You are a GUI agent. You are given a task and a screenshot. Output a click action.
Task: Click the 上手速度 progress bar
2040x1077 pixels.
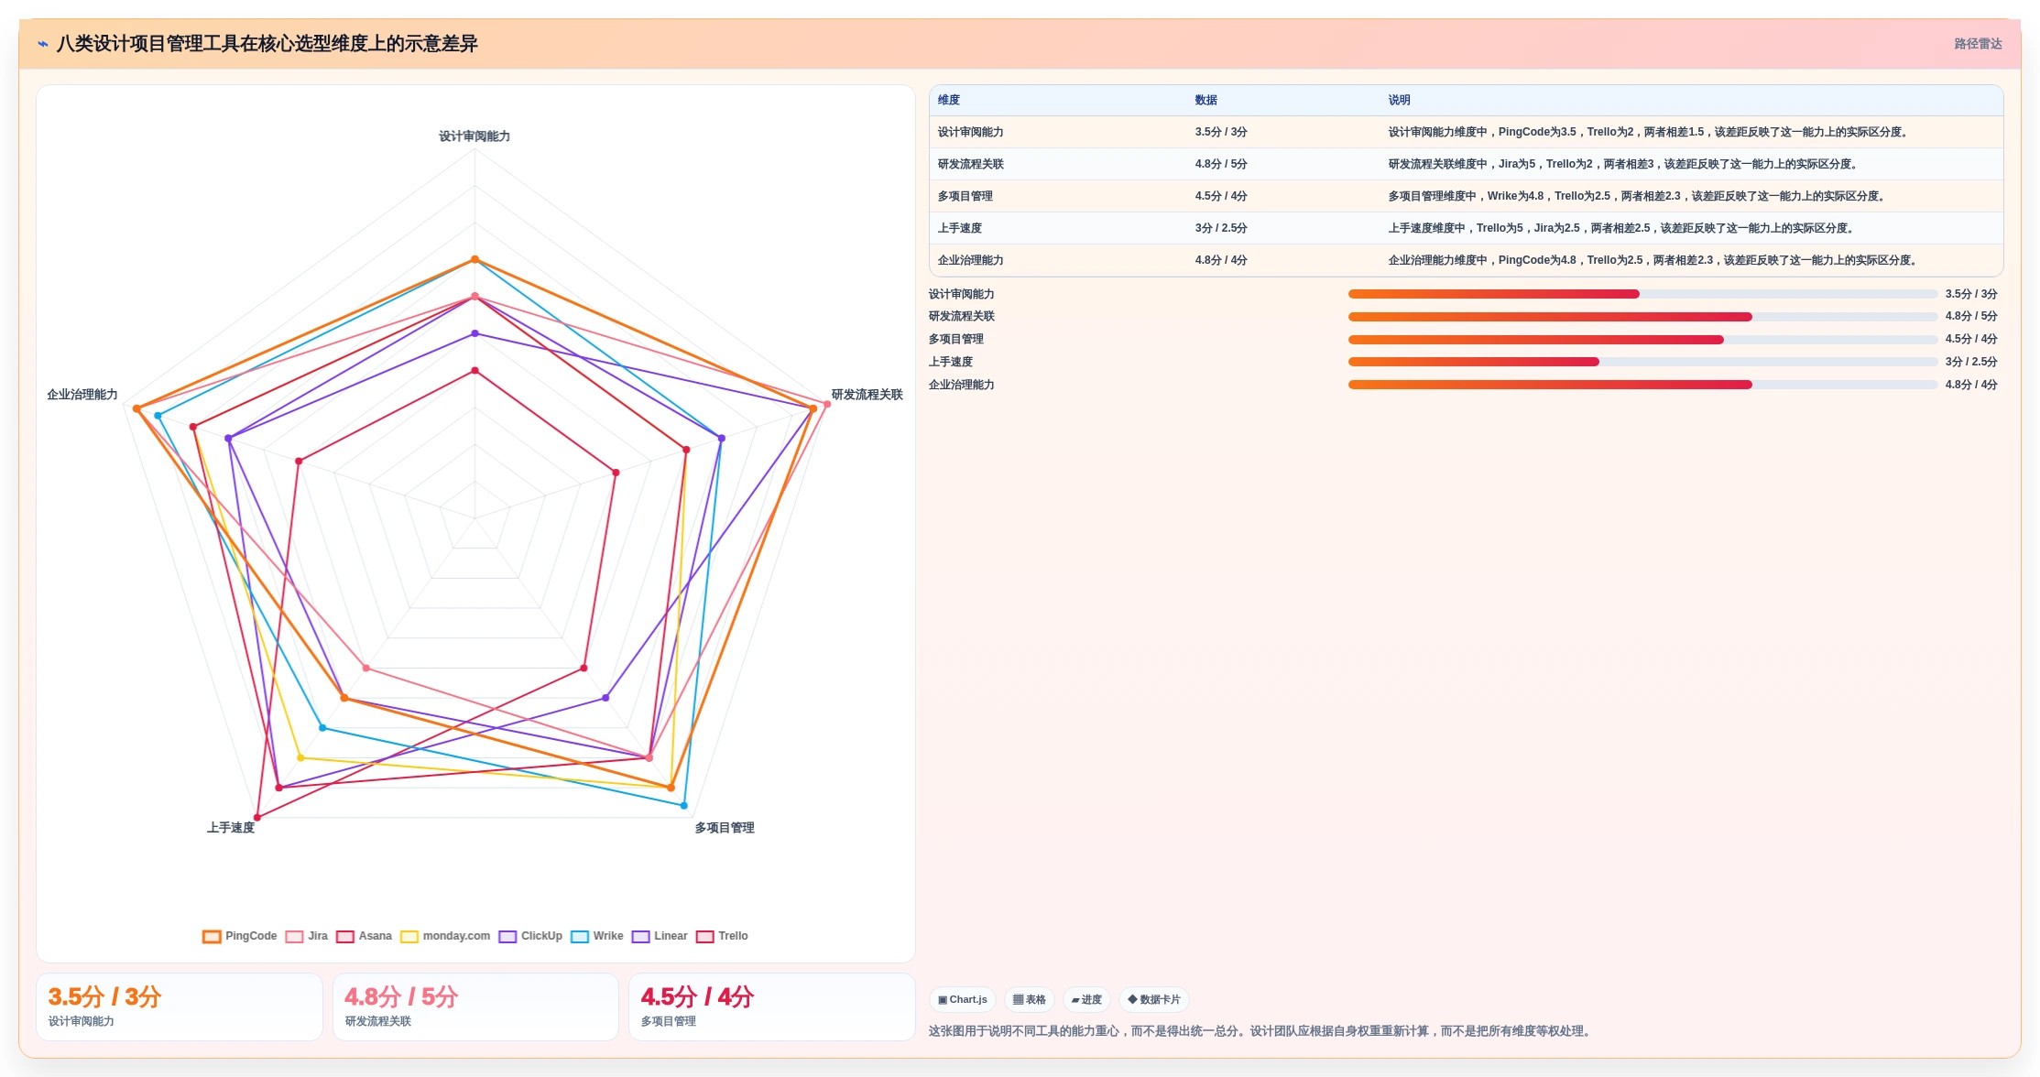click(1642, 362)
